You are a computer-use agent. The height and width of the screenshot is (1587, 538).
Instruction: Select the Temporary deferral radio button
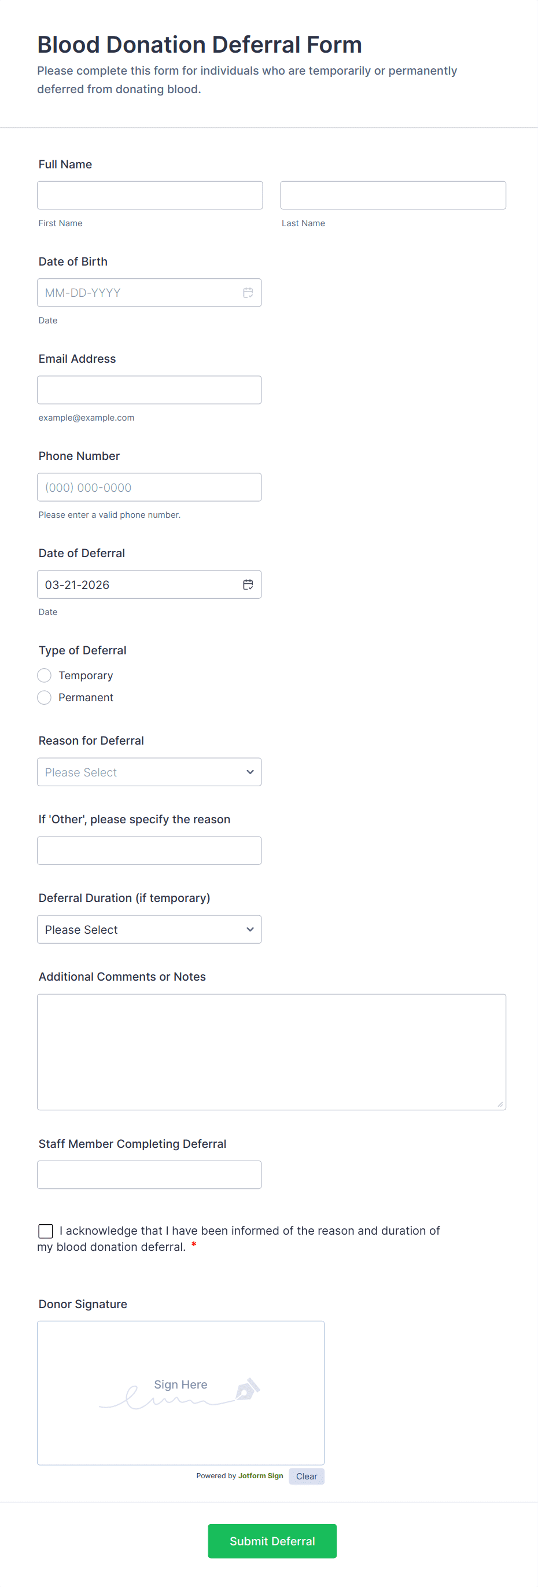click(x=45, y=676)
